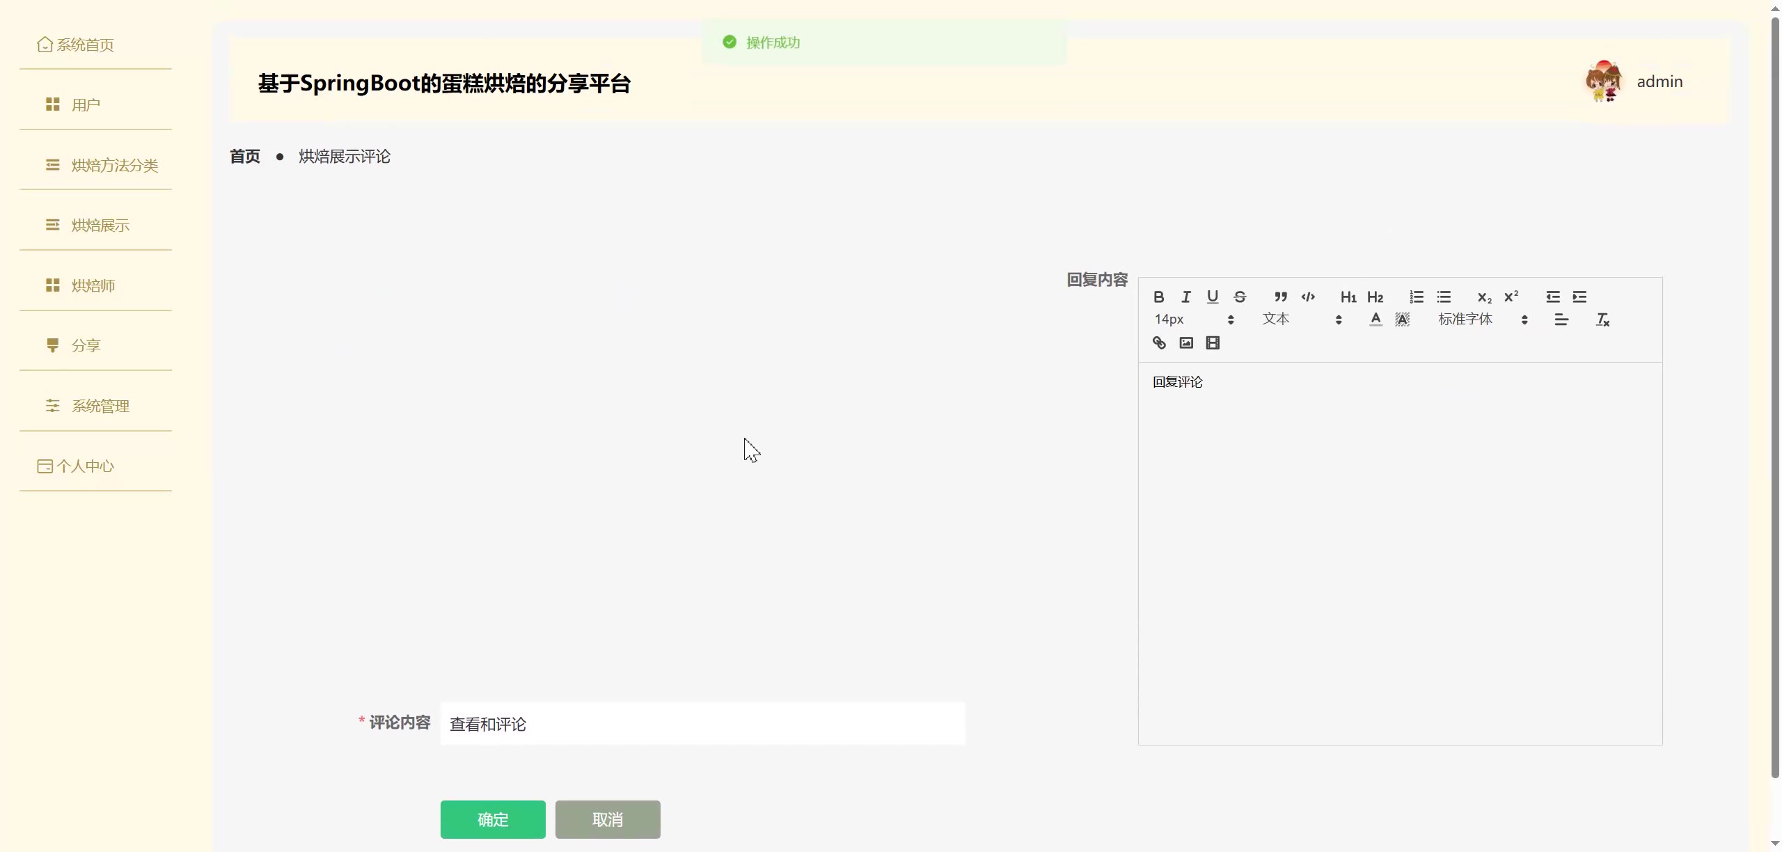Insert hyperlink using link icon
The height and width of the screenshot is (852, 1782).
pyautogui.click(x=1159, y=342)
